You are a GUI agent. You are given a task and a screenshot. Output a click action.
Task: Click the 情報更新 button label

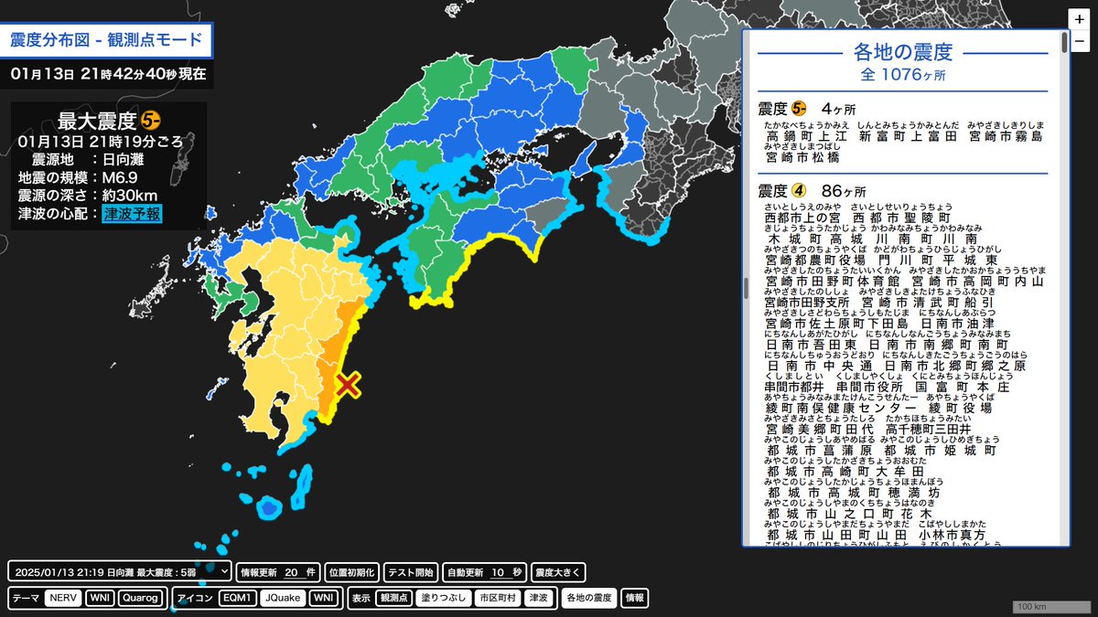point(260,572)
